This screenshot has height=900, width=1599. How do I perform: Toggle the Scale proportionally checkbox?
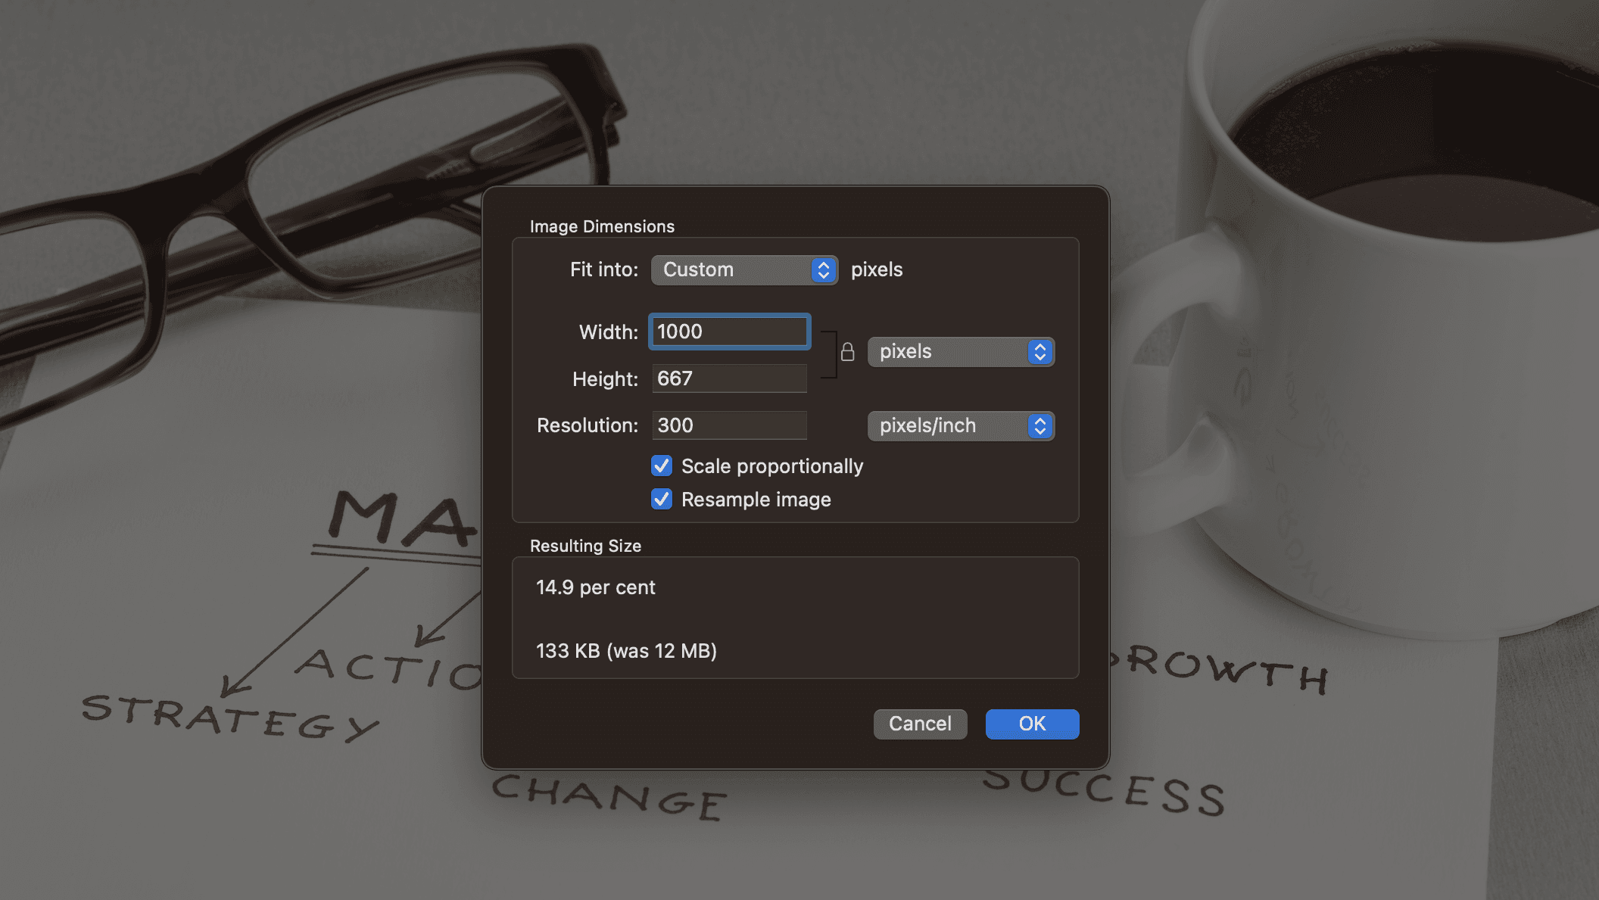pos(662,466)
